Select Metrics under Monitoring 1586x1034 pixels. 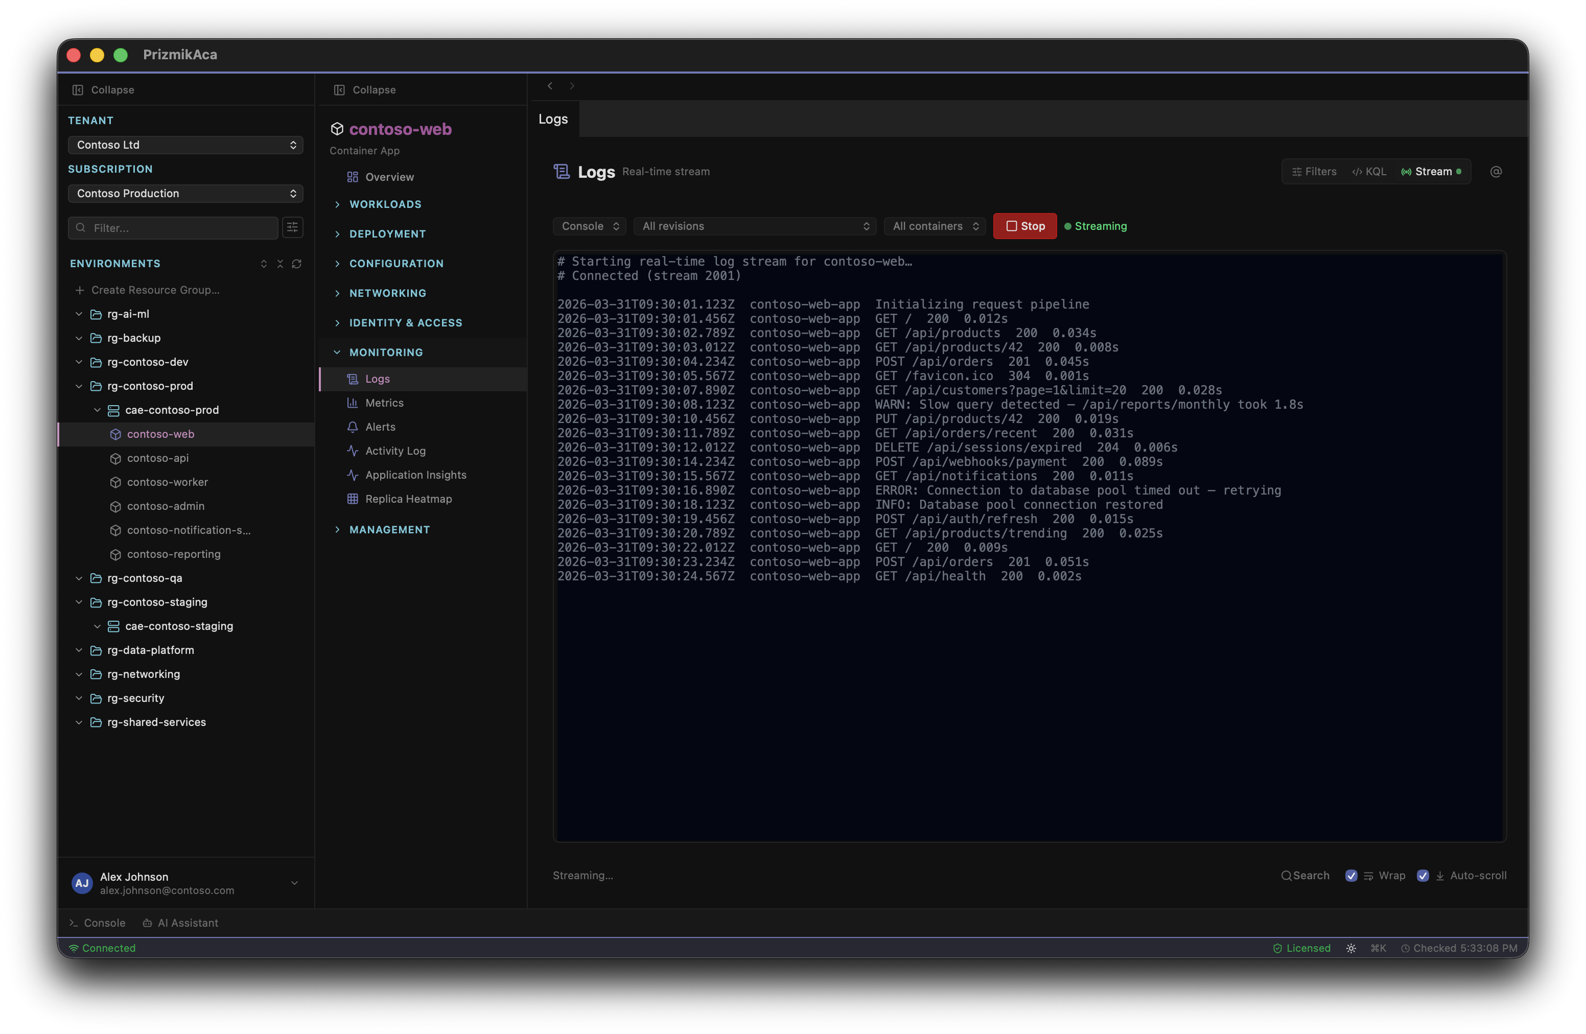tap(383, 403)
